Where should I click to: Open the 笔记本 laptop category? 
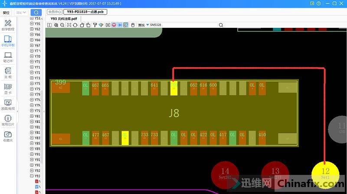pos(8,57)
